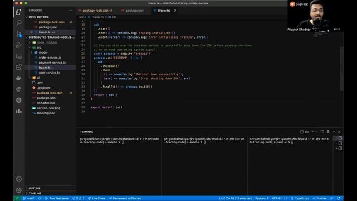
Task: Open the circular icon above the chart icon
Action: click(19, 100)
